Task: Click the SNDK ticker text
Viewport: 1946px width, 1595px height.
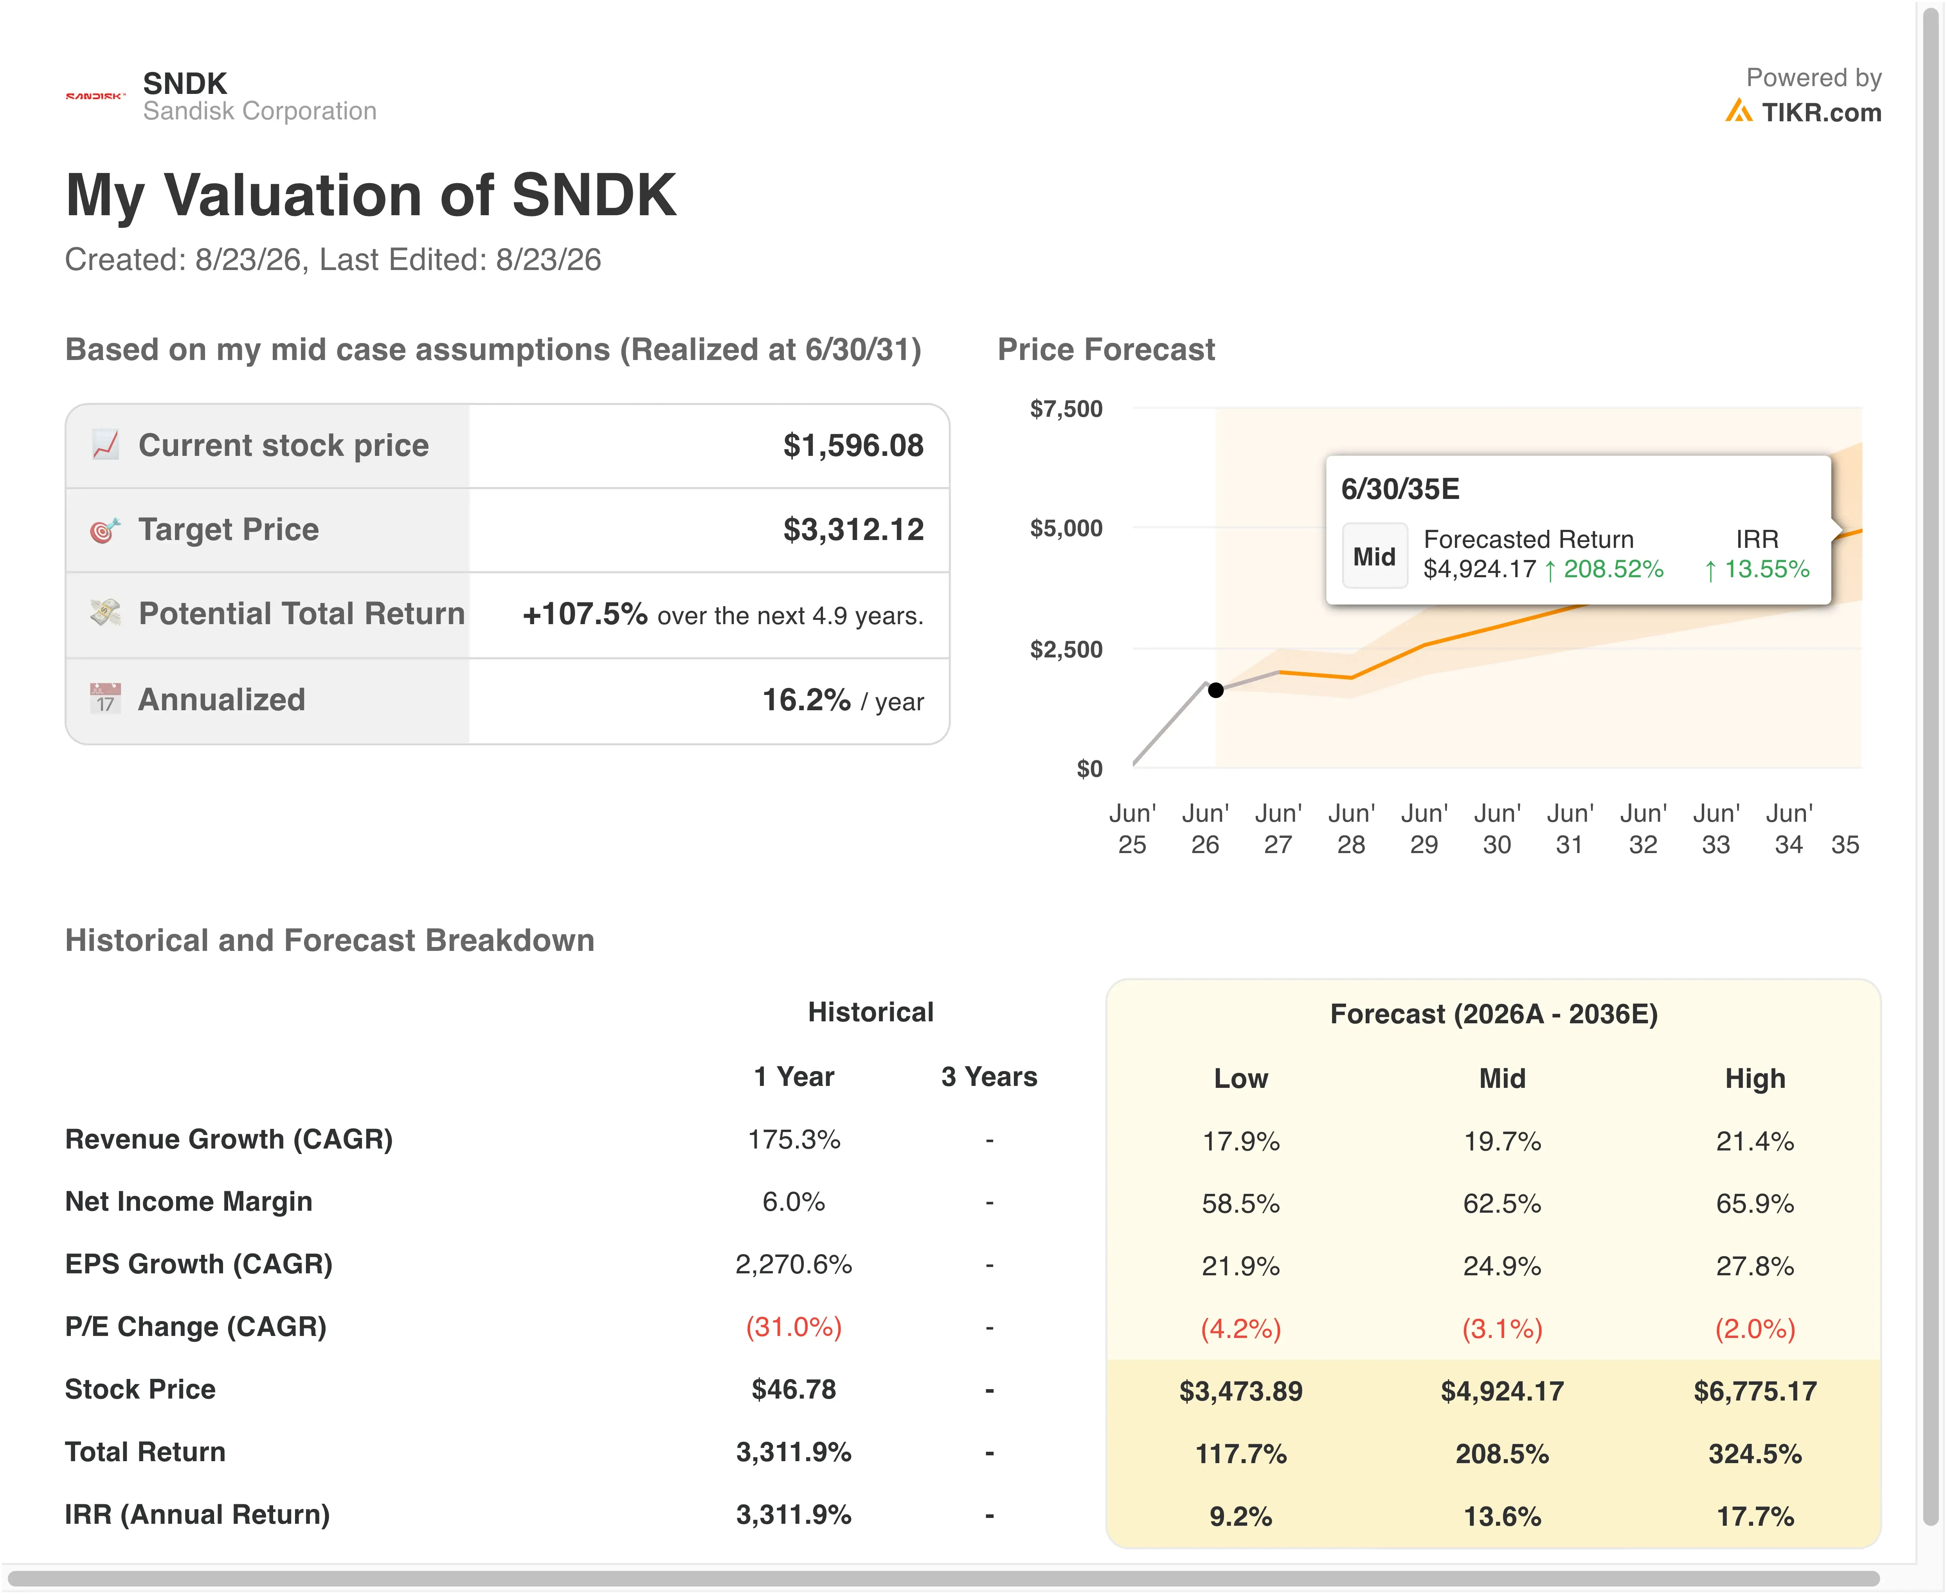Action: tap(185, 84)
